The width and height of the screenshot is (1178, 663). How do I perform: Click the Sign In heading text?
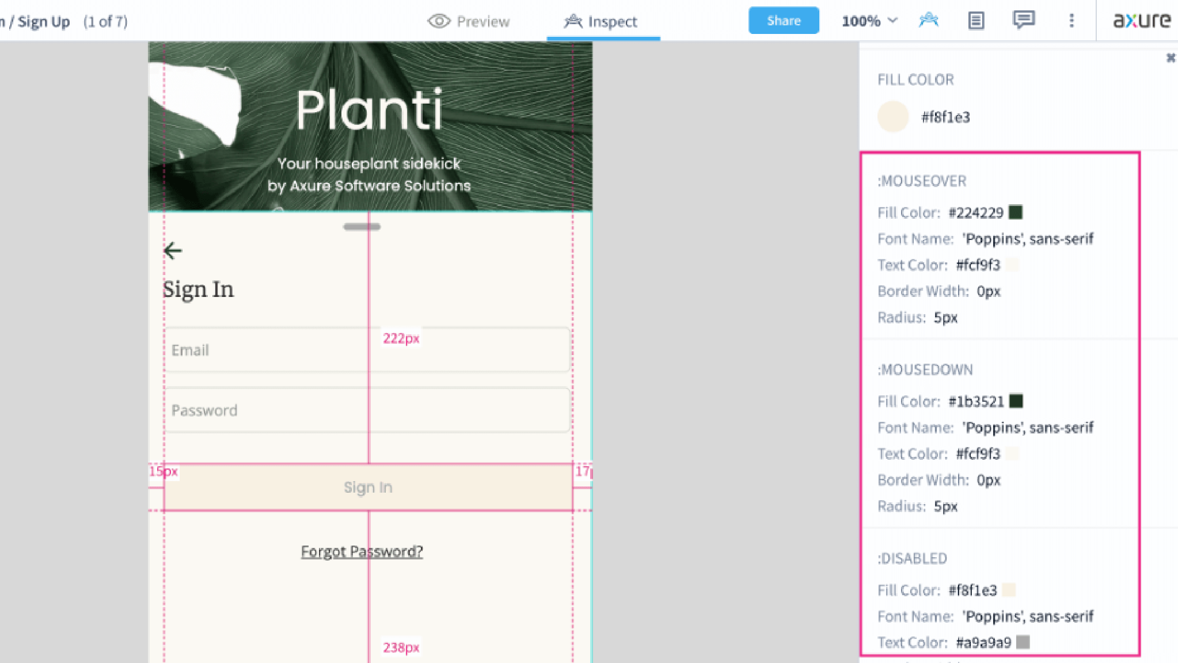click(x=198, y=289)
